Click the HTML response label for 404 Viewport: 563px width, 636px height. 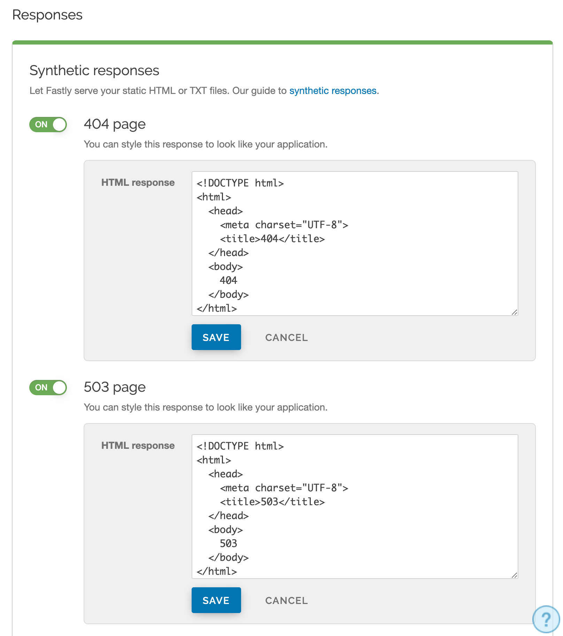[138, 182]
